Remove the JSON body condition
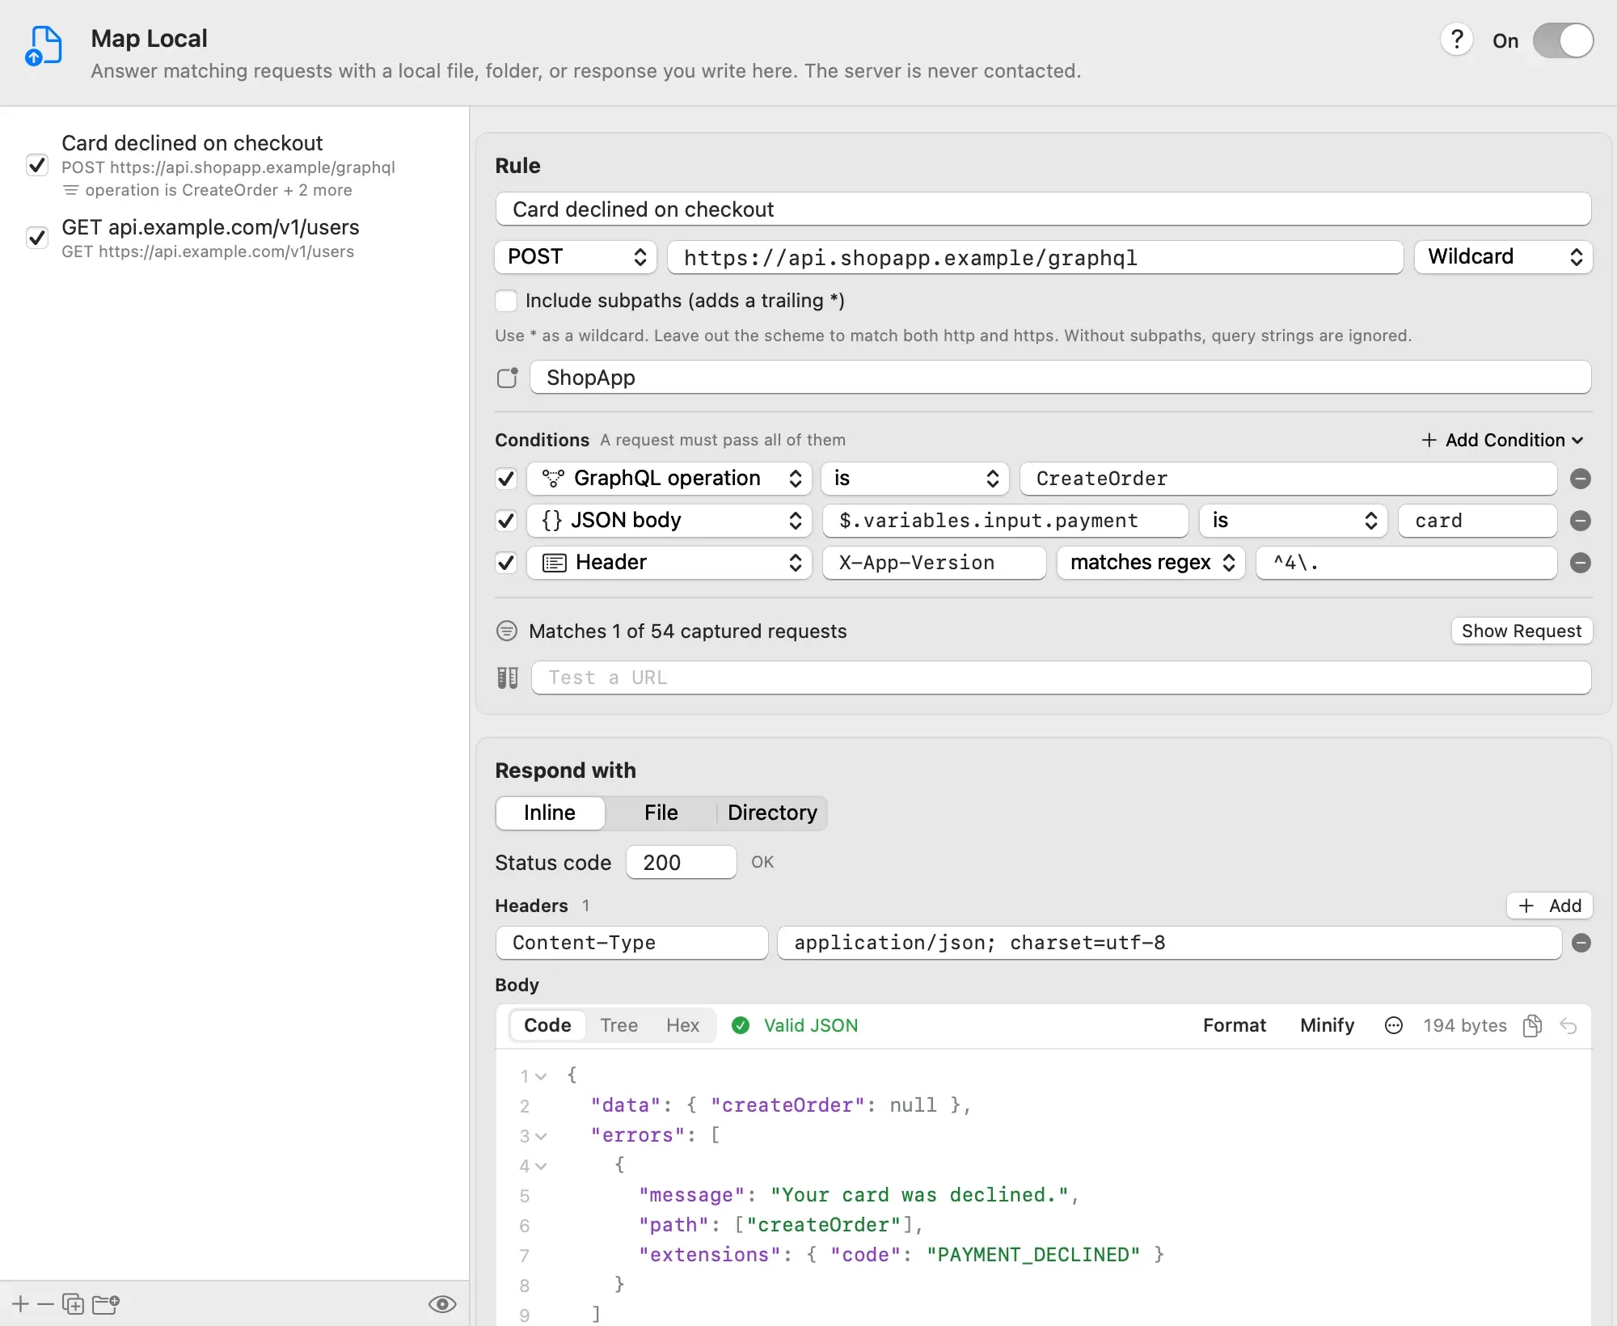Screen dimensions: 1617x1326 1581,521
